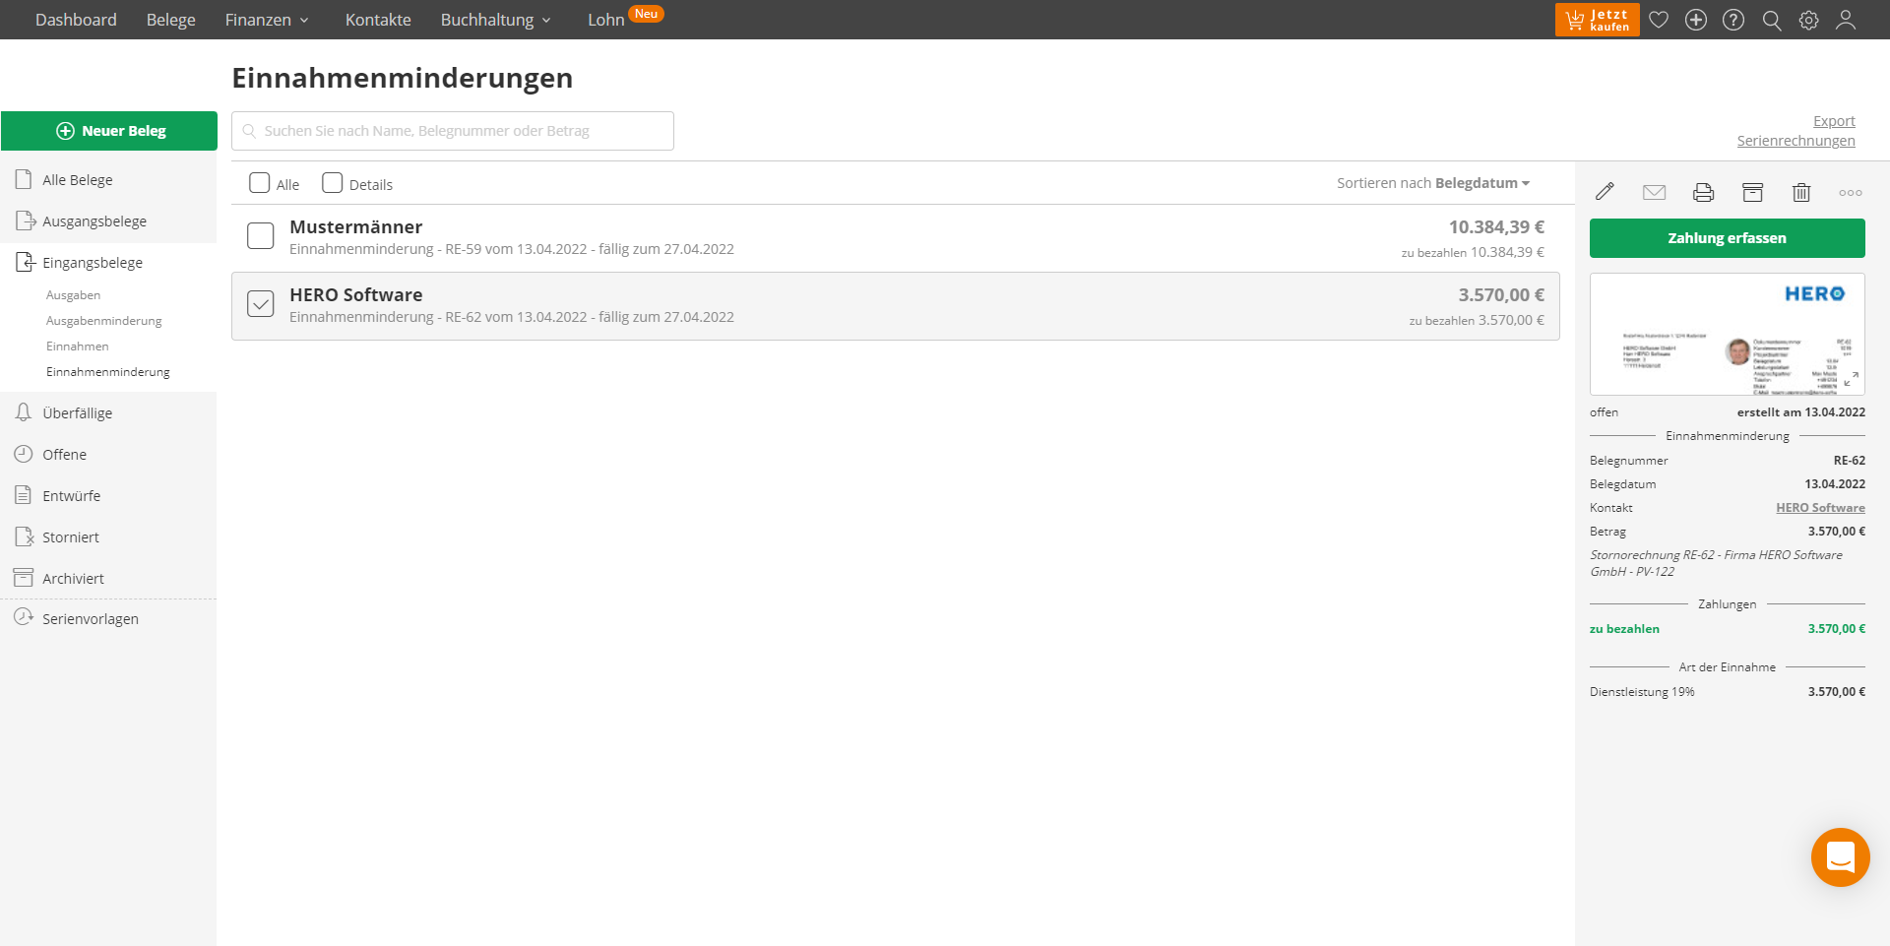The image size is (1890, 946).
Task: Open the HERO invoice preview thumbnail
Action: click(x=1727, y=335)
